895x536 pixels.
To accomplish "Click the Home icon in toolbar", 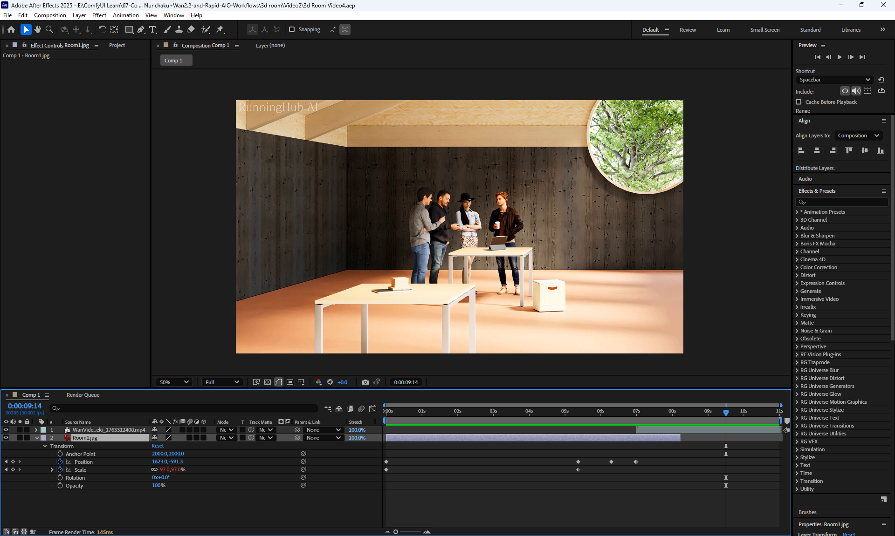I will (x=11, y=29).
